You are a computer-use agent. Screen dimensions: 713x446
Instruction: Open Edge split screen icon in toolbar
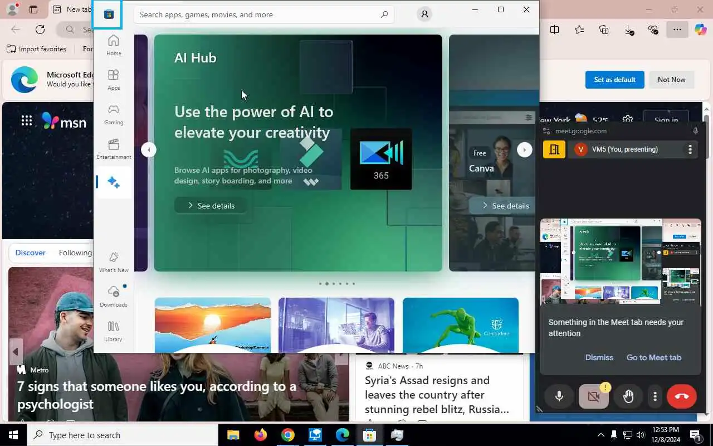tap(554, 30)
